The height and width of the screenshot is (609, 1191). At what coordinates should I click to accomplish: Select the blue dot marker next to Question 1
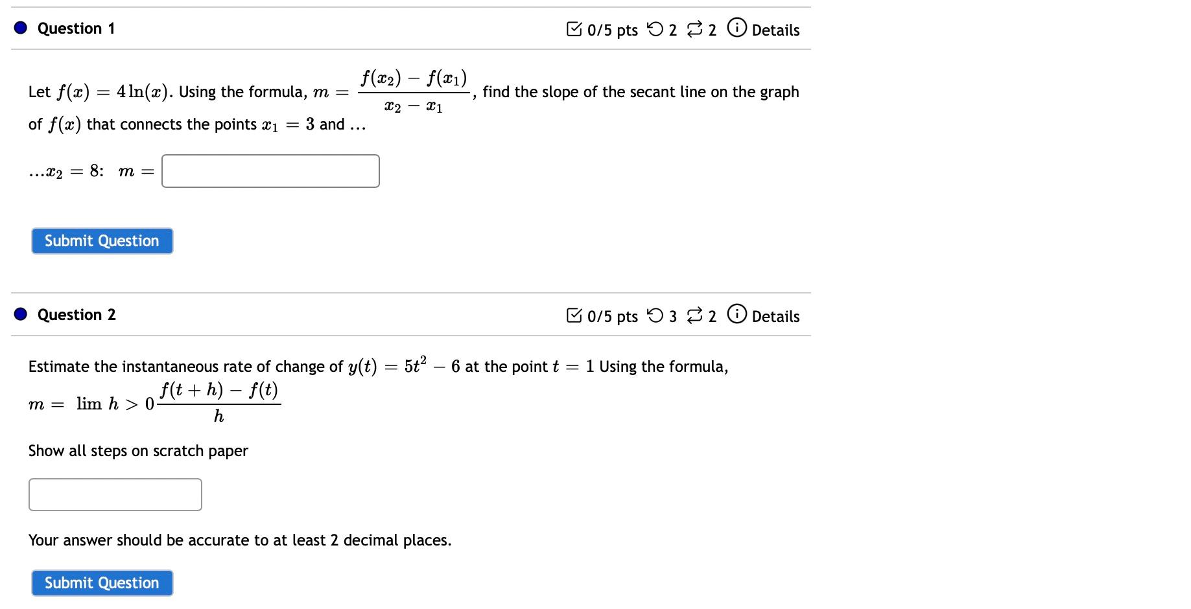point(20,27)
